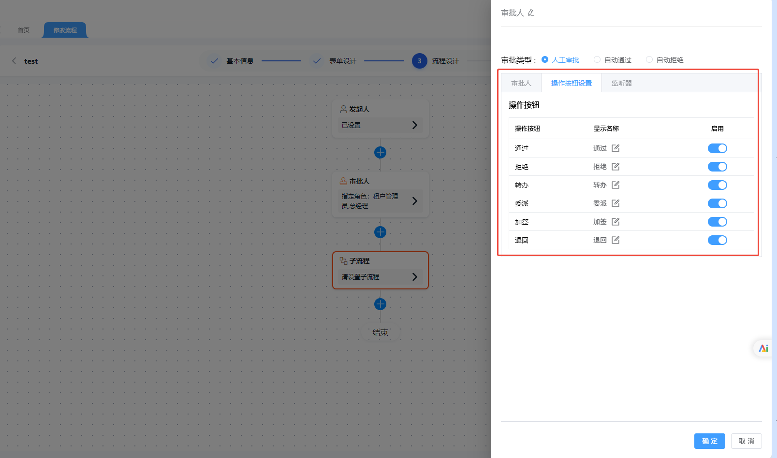Viewport: 777px width, 458px height.
Task: Select 自动通过 approval type
Action: coord(613,60)
